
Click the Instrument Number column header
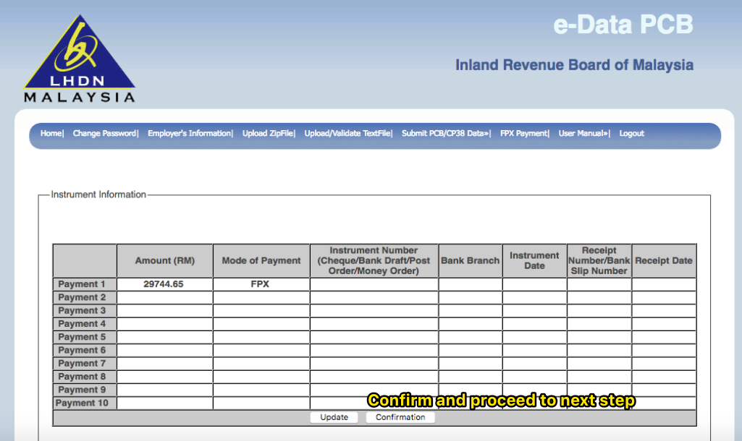coord(374,260)
